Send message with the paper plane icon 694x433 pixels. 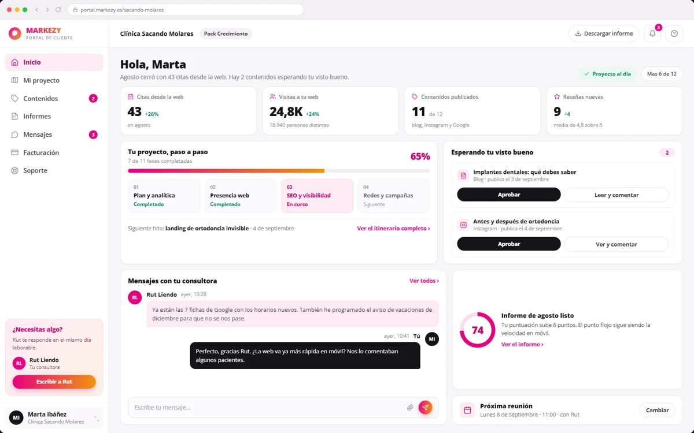click(x=425, y=408)
